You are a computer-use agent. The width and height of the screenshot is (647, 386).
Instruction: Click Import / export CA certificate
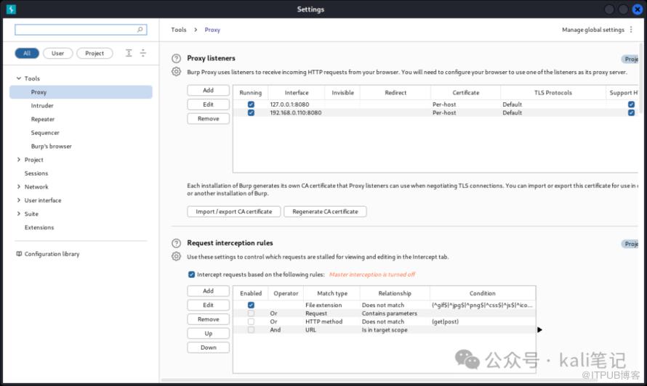(233, 212)
